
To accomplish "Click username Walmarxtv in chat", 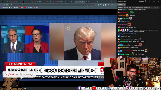I will pyautogui.click(x=124, y=27).
